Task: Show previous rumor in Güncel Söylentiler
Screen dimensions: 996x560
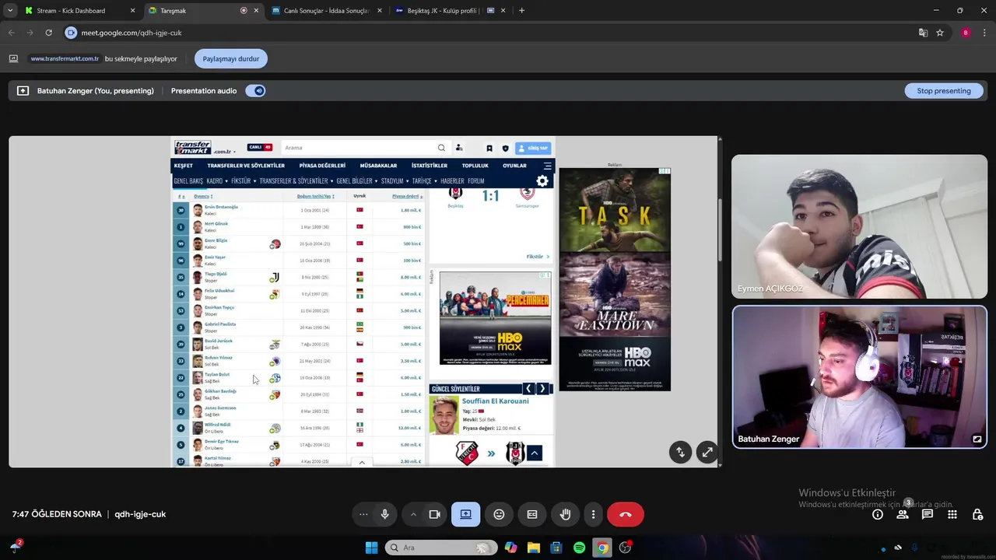Action: click(528, 389)
